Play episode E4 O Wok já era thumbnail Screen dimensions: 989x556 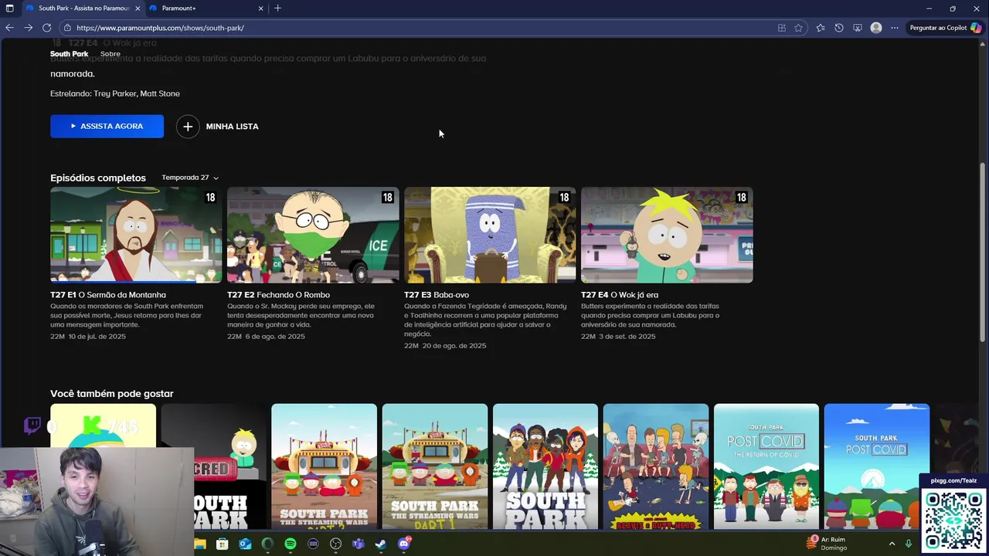667,235
